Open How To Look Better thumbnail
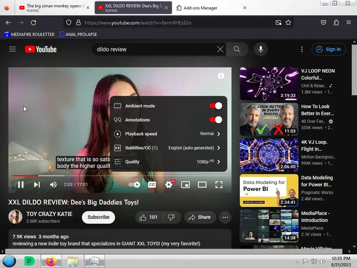The width and height of the screenshot is (357, 268). (269, 119)
